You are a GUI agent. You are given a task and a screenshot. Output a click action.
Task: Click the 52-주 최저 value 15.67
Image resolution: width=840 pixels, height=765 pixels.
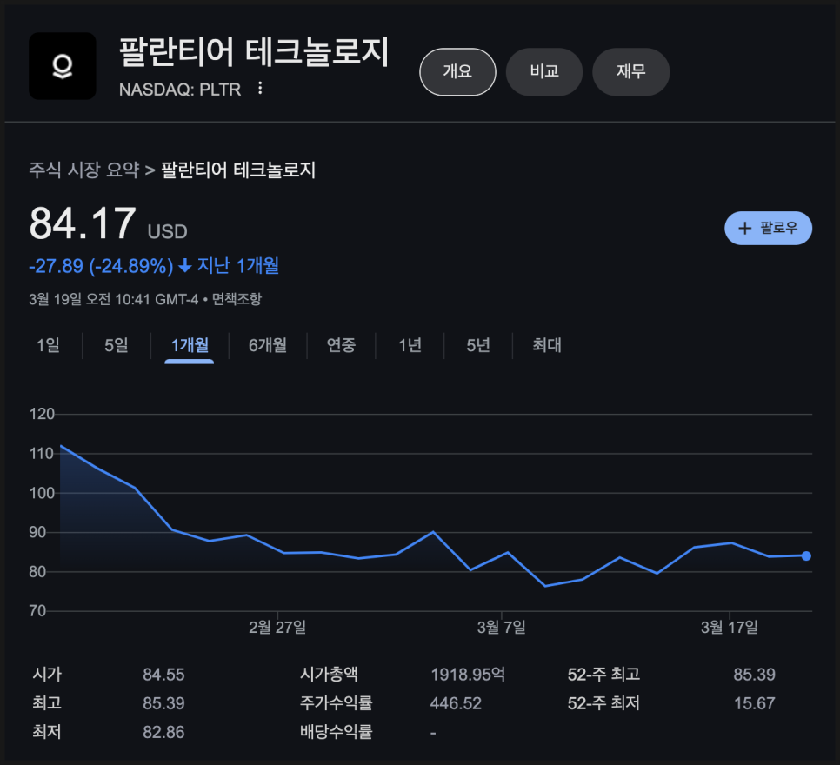(x=754, y=703)
